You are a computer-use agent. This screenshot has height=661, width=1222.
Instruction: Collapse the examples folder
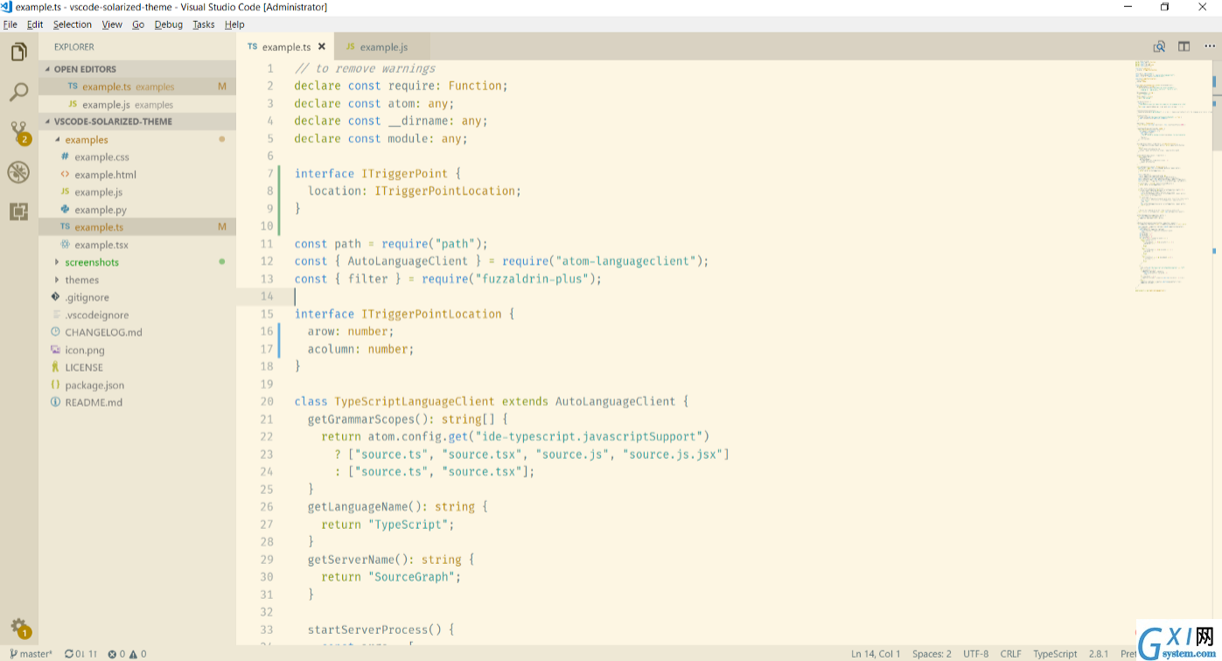click(x=87, y=140)
